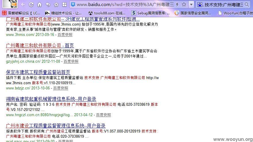This screenshot has width=253, height=142.
Task: Click the browser avatar icon at top left
Action: [x=10, y=4]
